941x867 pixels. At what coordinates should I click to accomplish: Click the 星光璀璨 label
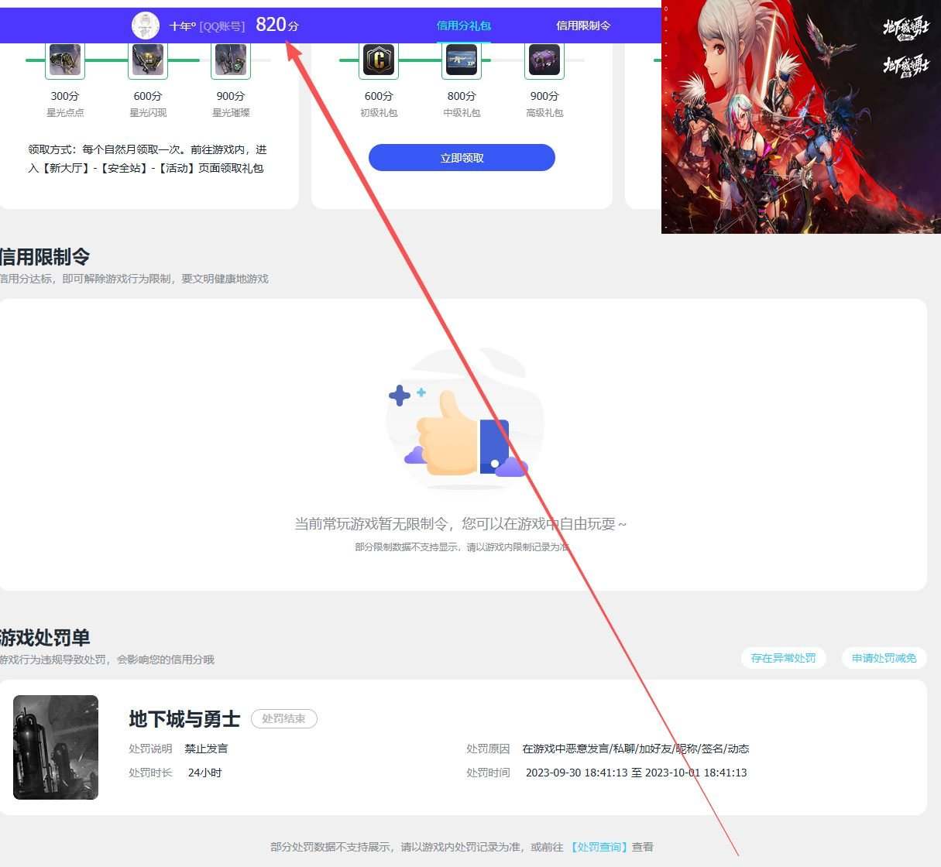tap(231, 112)
